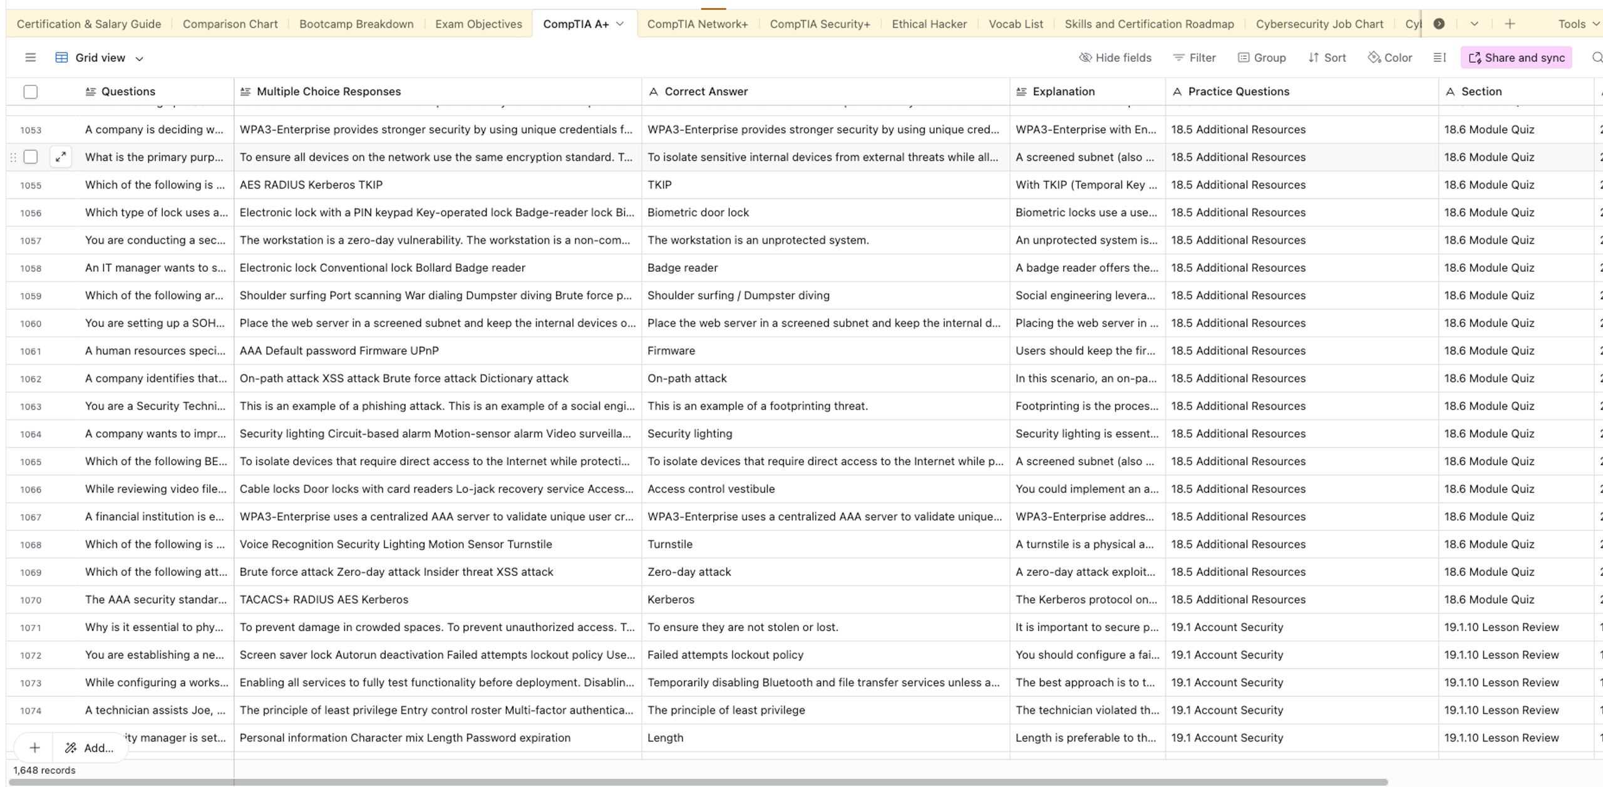Click the search magnifier icon
Viewport: 1603px width, 787px height.
coord(1597,58)
